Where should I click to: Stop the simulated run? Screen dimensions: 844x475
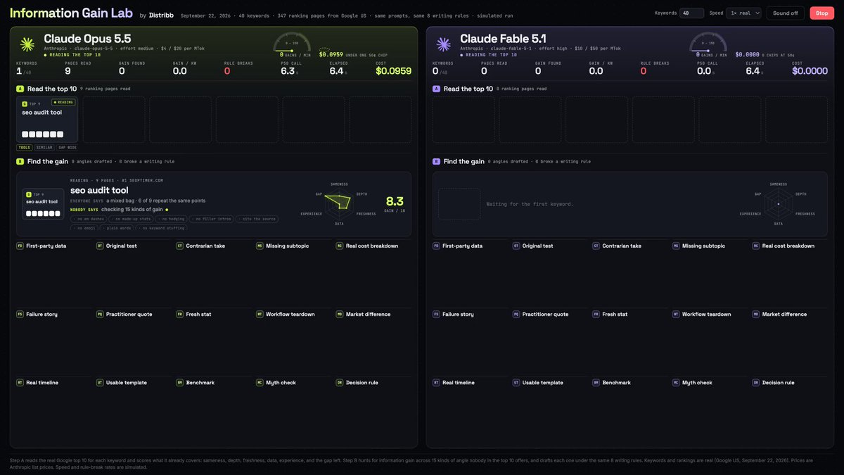821,13
